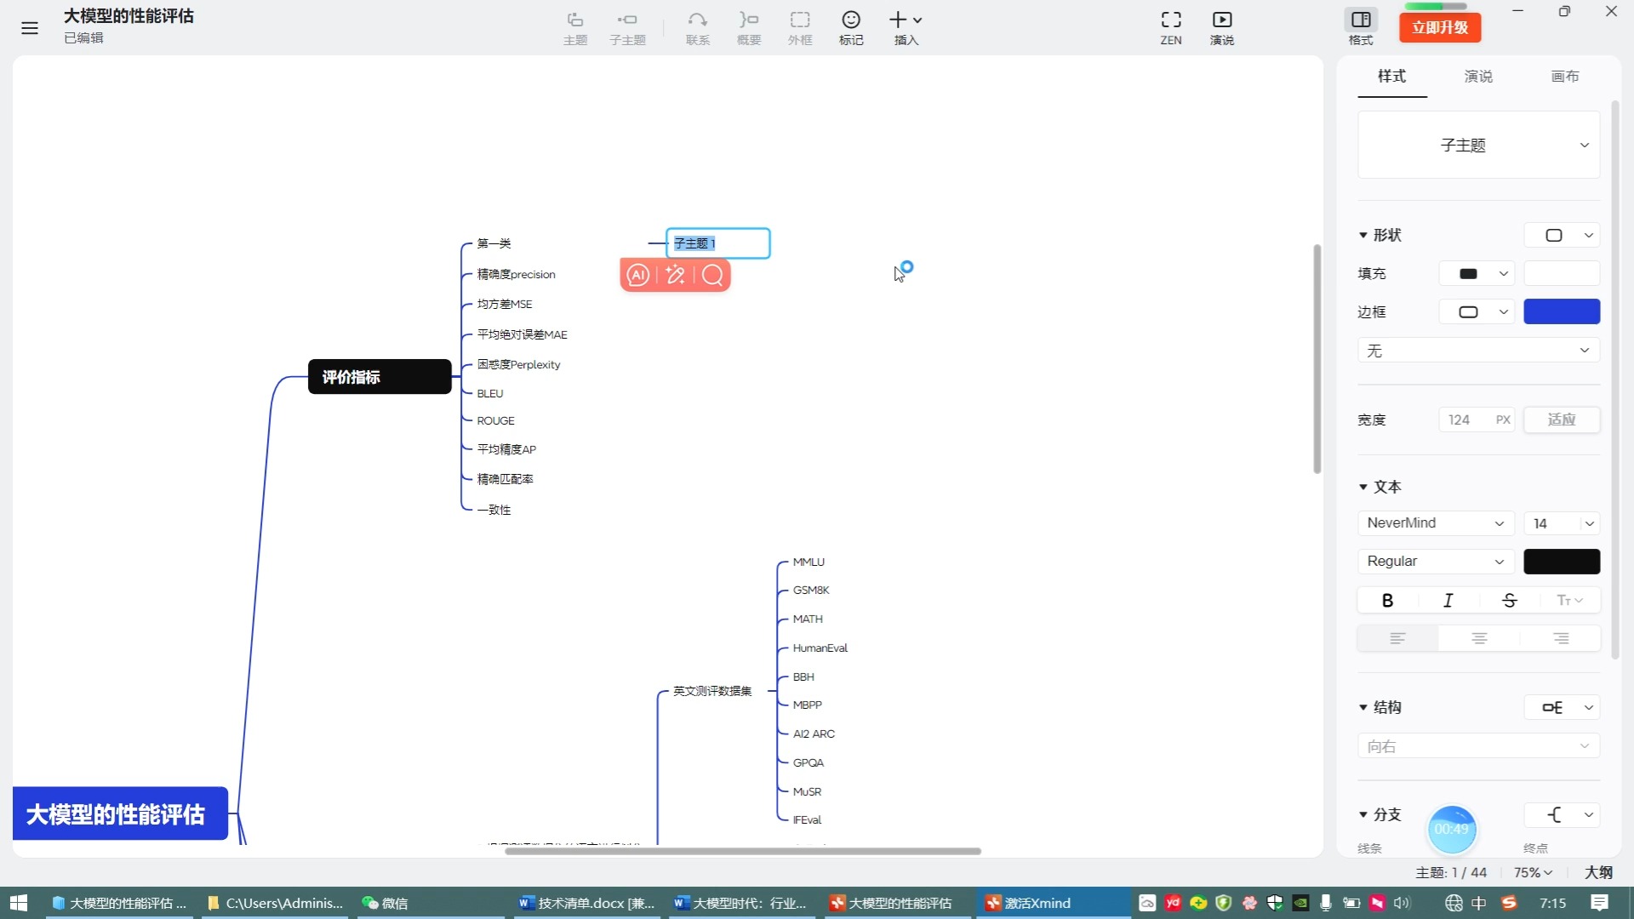Start the 演说 pitch presentation
The width and height of the screenshot is (1634, 919).
[x=1222, y=28]
